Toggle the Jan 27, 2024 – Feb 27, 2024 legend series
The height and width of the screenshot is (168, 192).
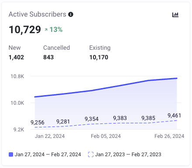(45, 154)
